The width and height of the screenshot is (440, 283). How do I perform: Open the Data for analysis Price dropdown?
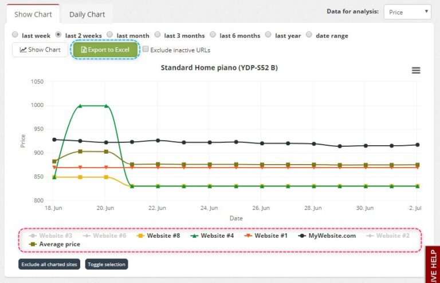click(x=407, y=12)
